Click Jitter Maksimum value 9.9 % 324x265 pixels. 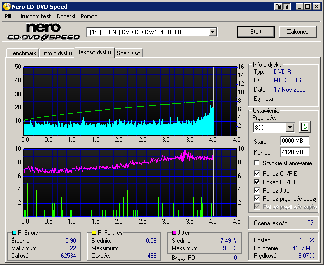(229, 248)
